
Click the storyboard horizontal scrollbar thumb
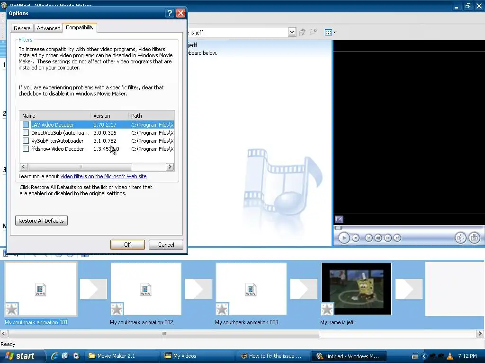(164, 334)
